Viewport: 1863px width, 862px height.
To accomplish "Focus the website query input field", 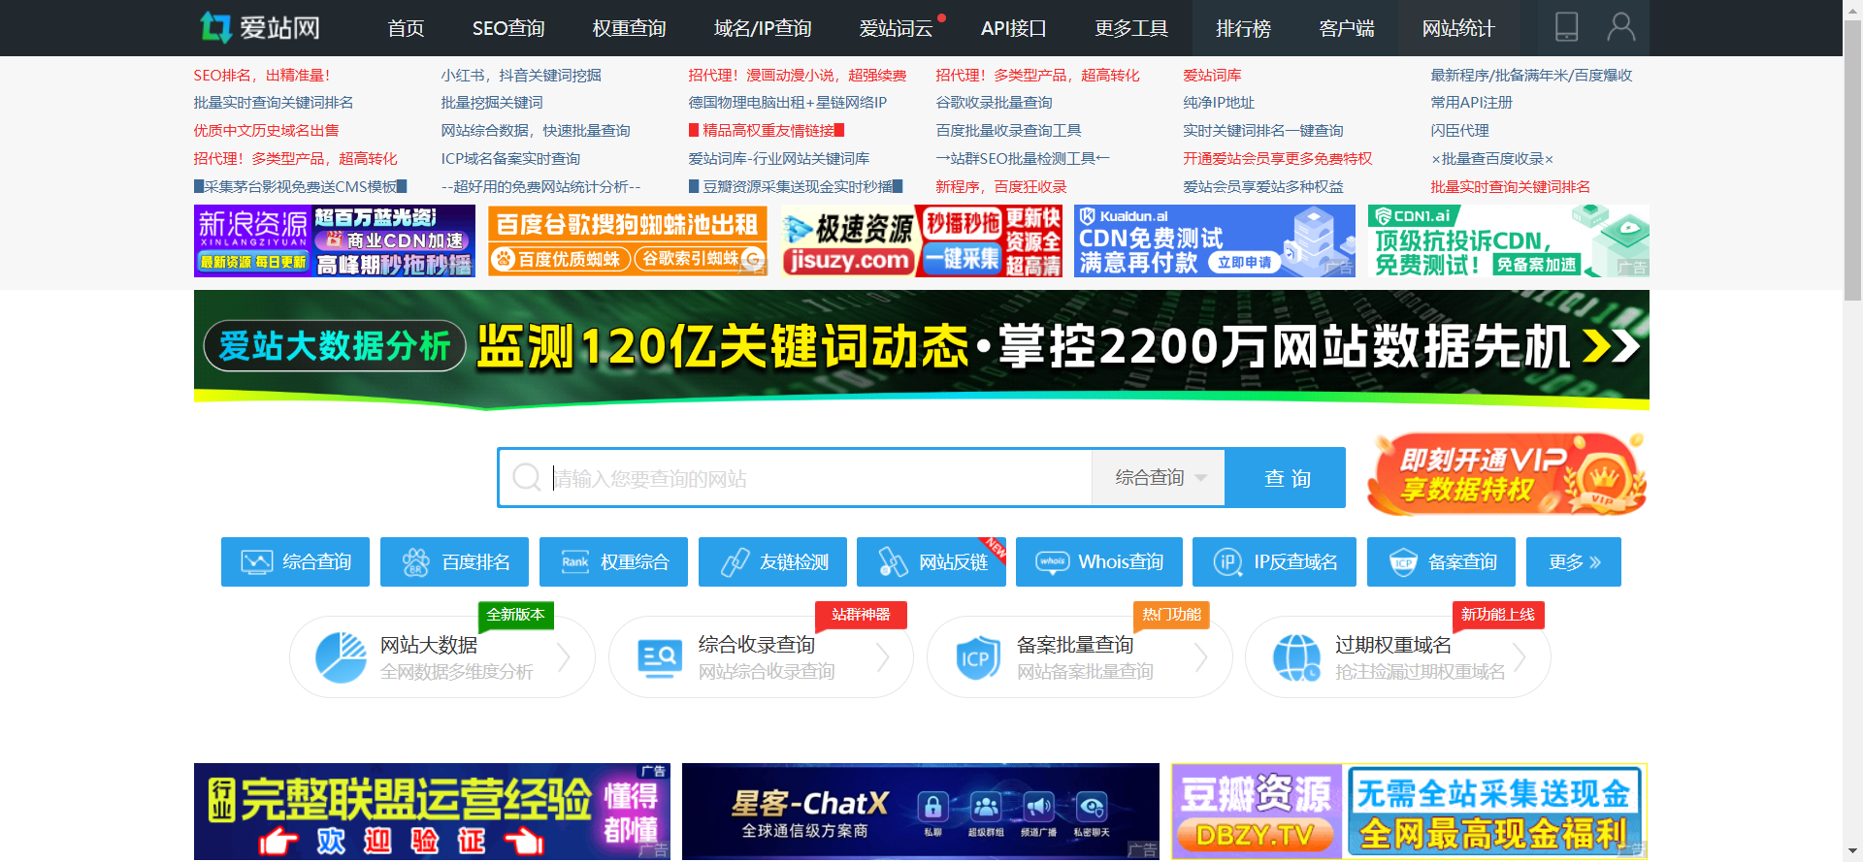I will tap(821, 477).
